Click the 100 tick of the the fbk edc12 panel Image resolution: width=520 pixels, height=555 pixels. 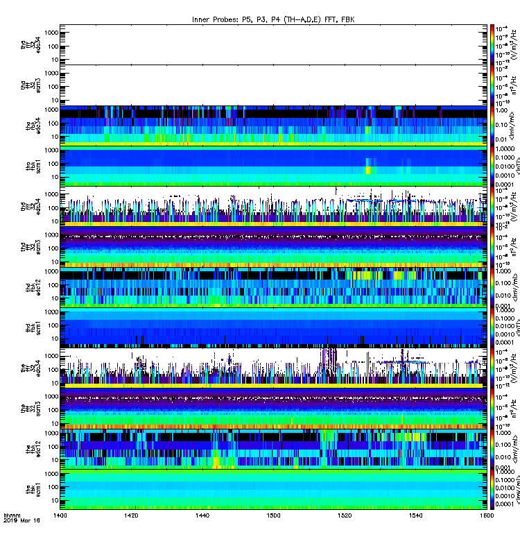53,447
